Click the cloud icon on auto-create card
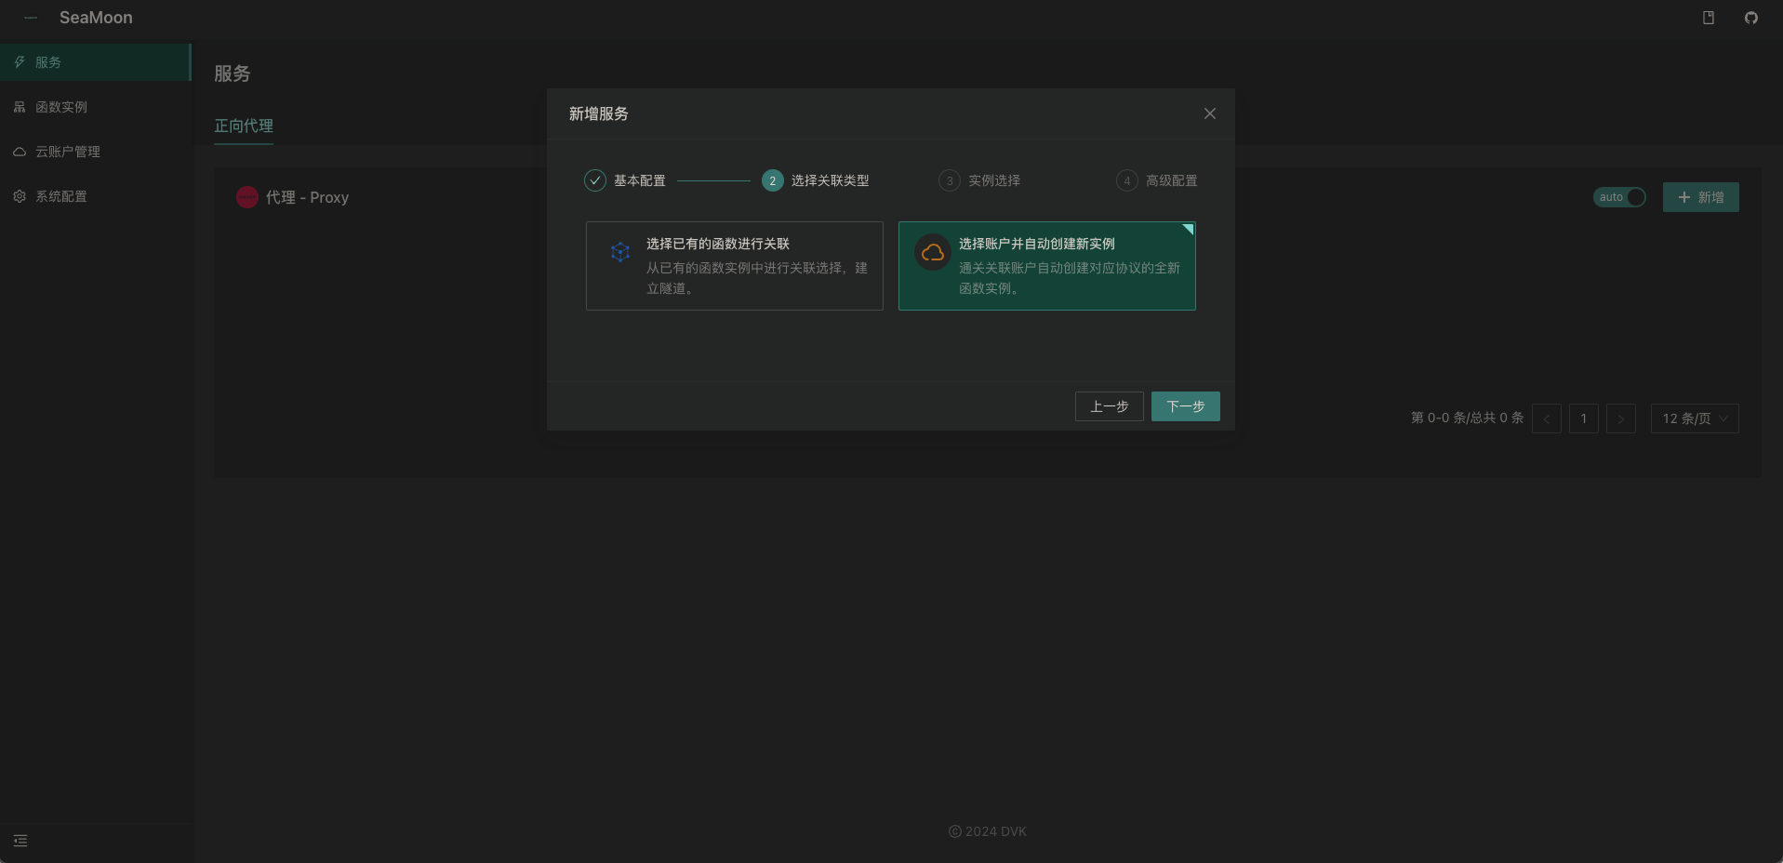1783x863 pixels. [933, 253]
